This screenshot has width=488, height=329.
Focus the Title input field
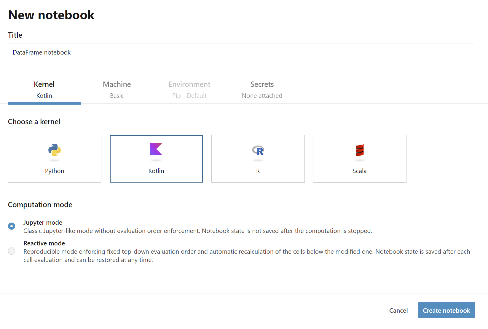click(x=241, y=52)
